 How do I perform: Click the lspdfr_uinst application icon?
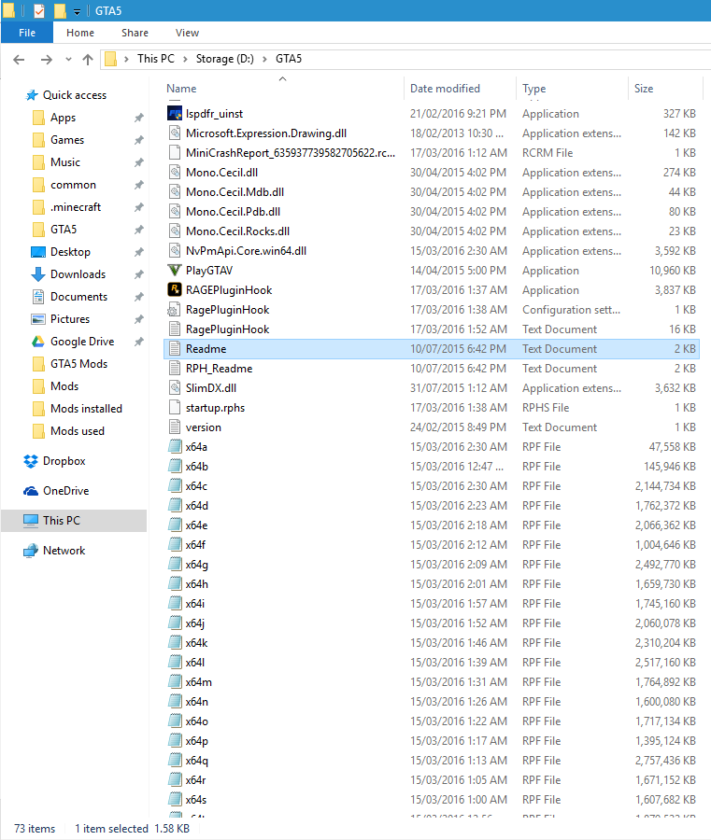[175, 114]
